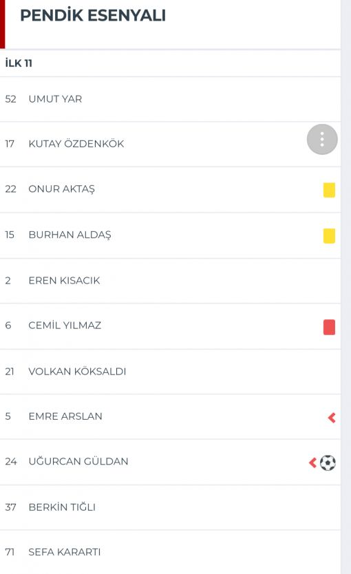This screenshot has width=351, height=574.
Task: Select the Cemil Yılmaz player name
Action: coord(65,326)
